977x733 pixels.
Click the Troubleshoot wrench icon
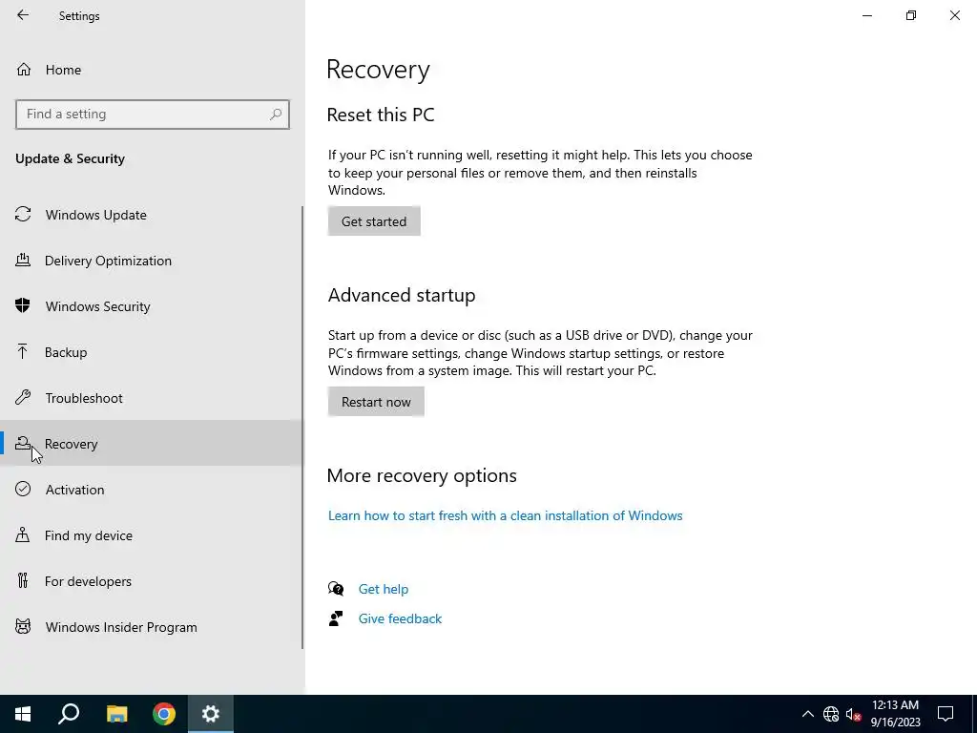click(23, 398)
